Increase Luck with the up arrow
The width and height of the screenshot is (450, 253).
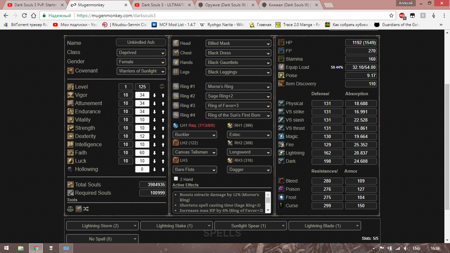pos(163,161)
